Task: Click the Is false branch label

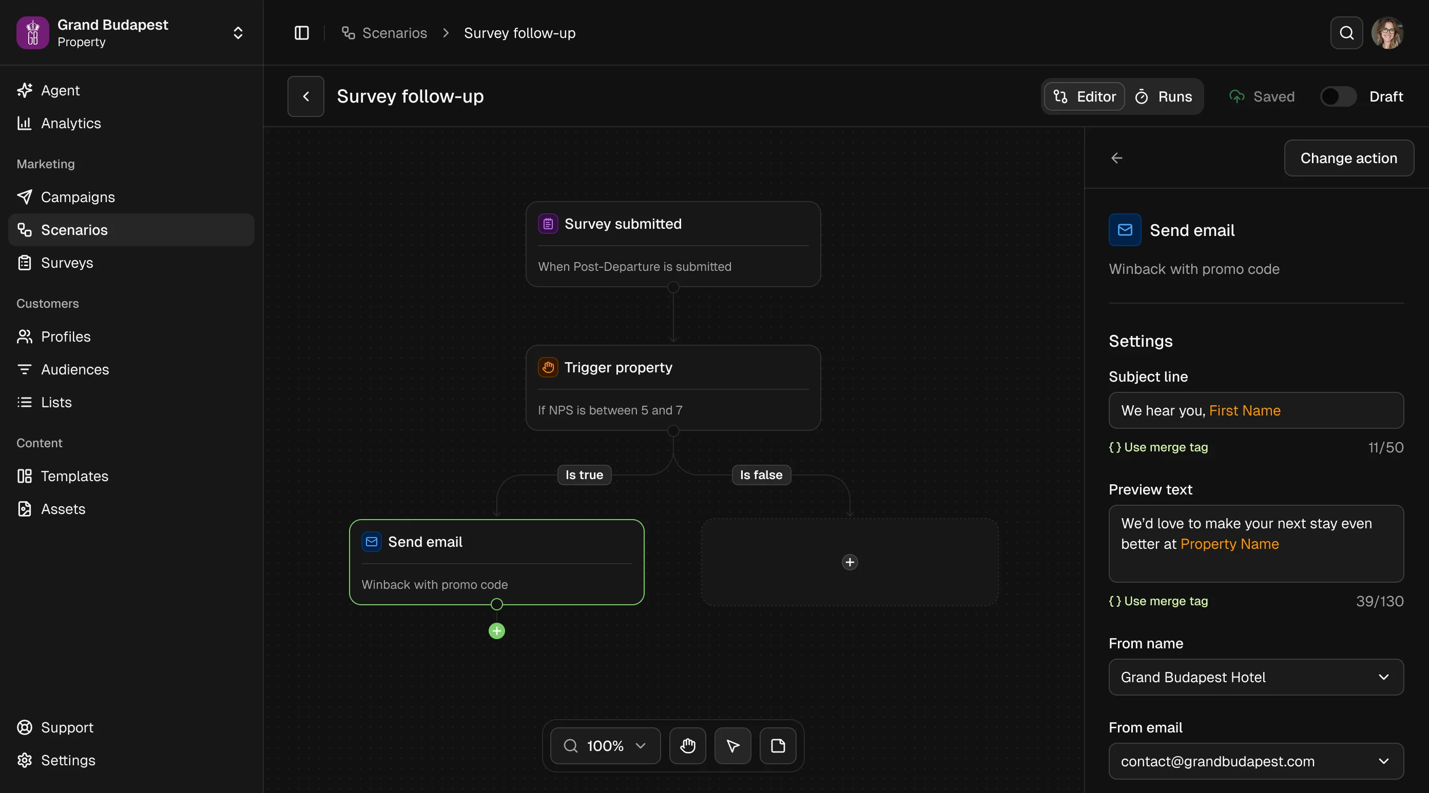Action: (761, 474)
